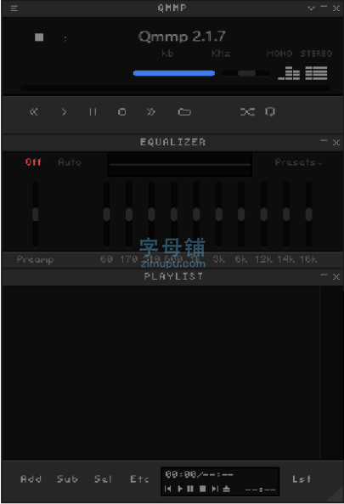This screenshot has height=504, width=344.
Task: Turn the equalizer On/Off switch
Action: (x=33, y=162)
